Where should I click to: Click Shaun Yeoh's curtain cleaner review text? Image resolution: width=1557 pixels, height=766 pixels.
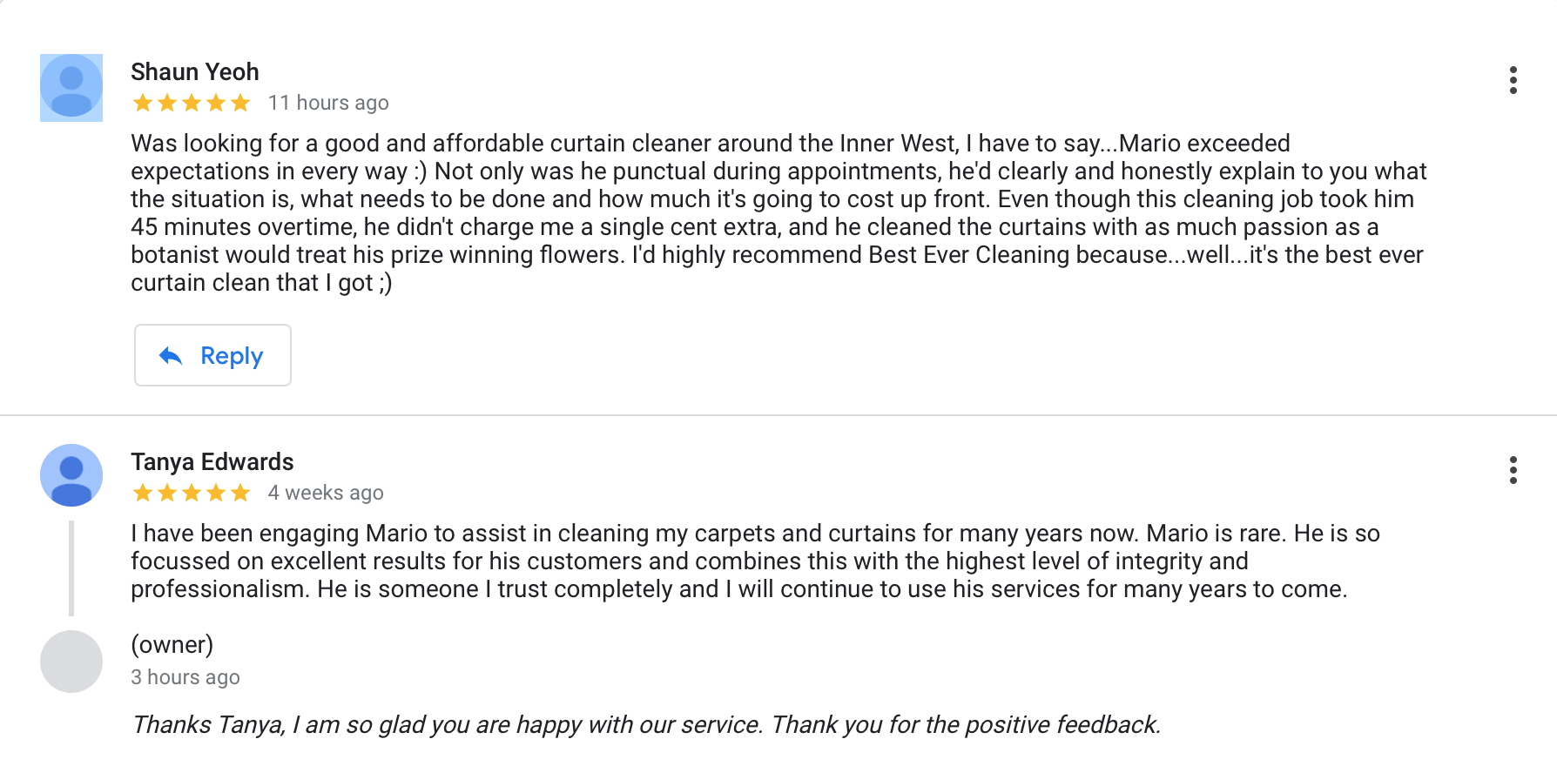pyautogui.click(x=778, y=212)
